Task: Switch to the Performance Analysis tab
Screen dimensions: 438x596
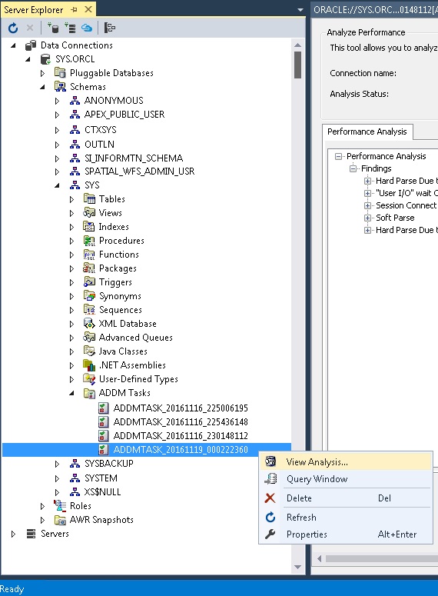Action: point(367,132)
